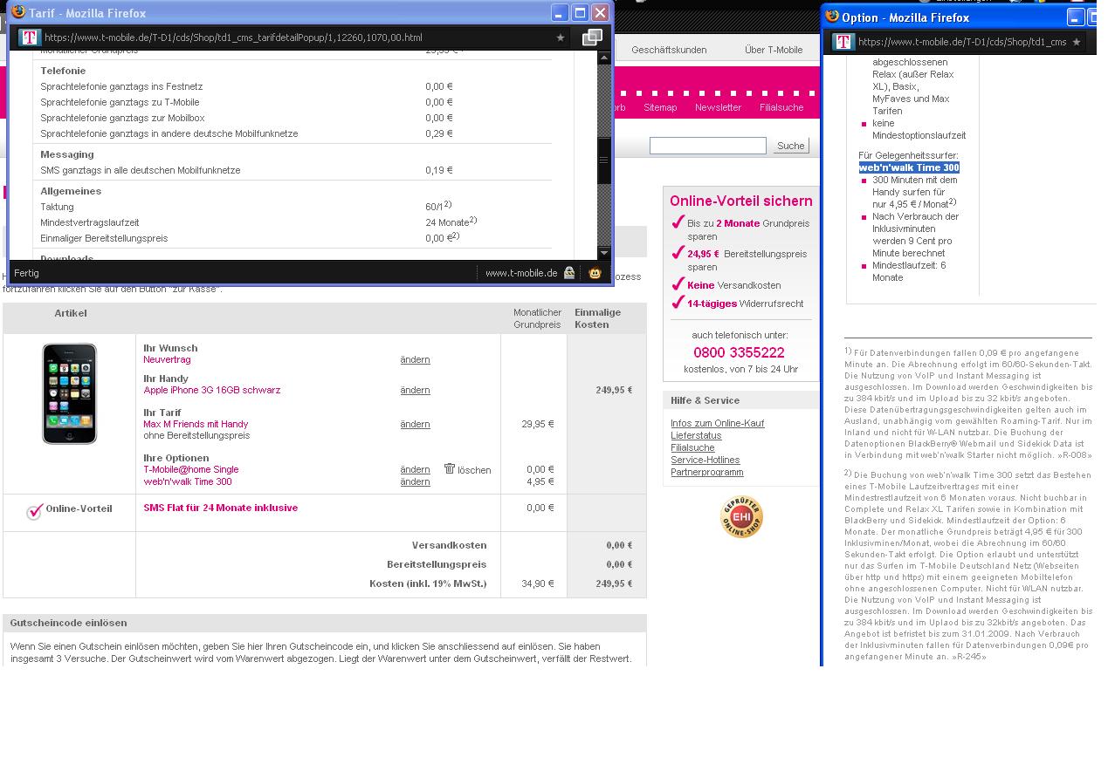The height and width of the screenshot is (771, 1115).
Task: Click Online-Vorteil sichern heading
Action: (x=741, y=201)
